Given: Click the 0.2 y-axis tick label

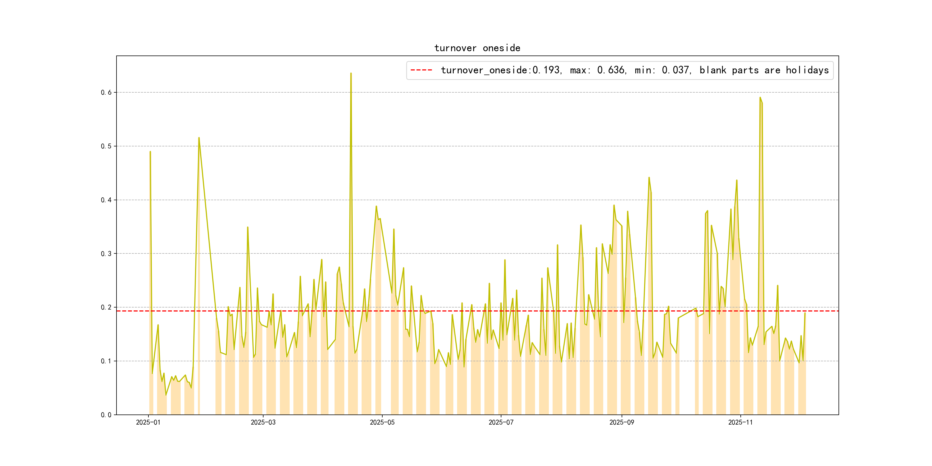Looking at the screenshot, I should pos(106,307).
